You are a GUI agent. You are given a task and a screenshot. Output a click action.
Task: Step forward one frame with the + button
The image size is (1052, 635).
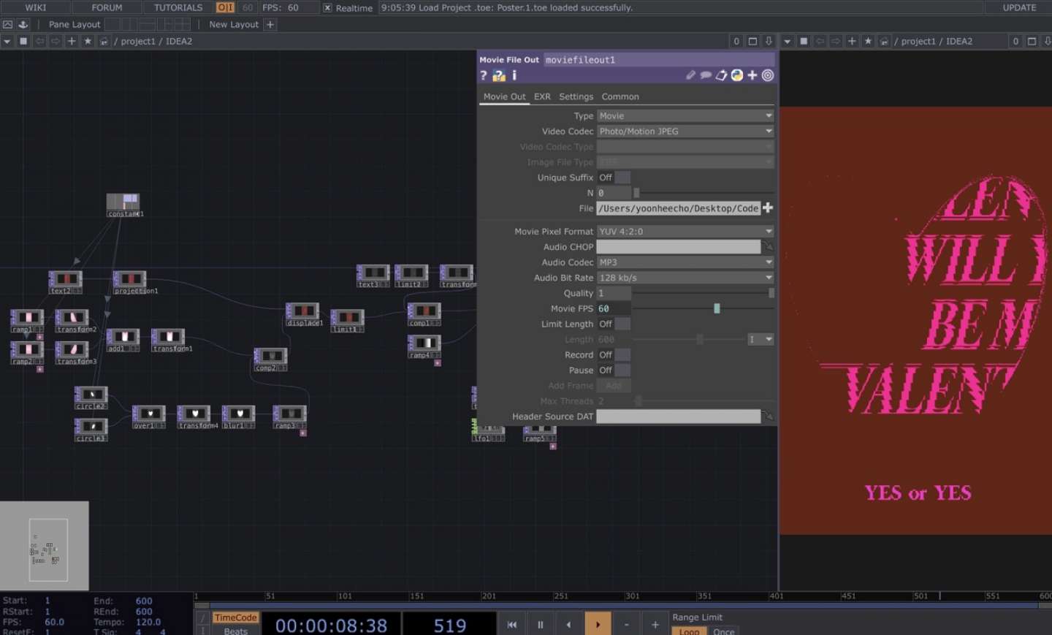tap(655, 625)
